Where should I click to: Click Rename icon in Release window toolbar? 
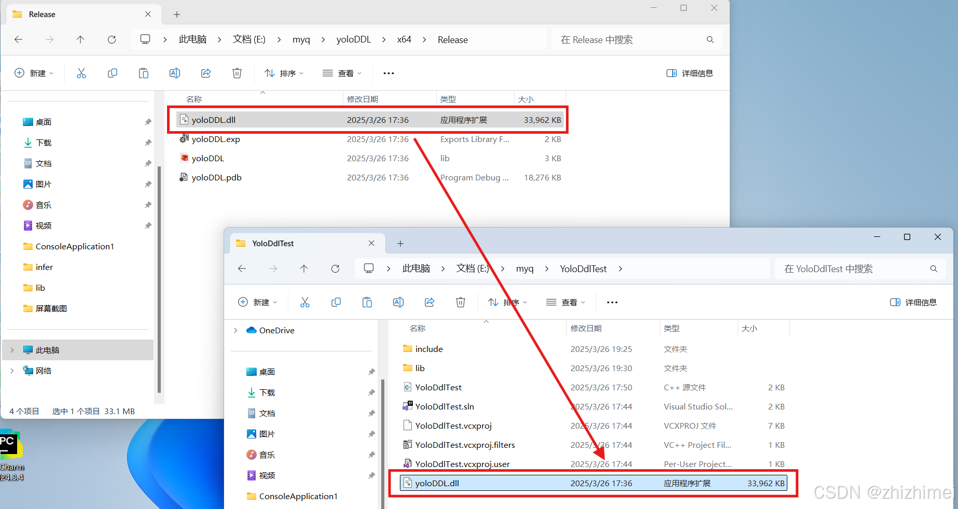(175, 73)
